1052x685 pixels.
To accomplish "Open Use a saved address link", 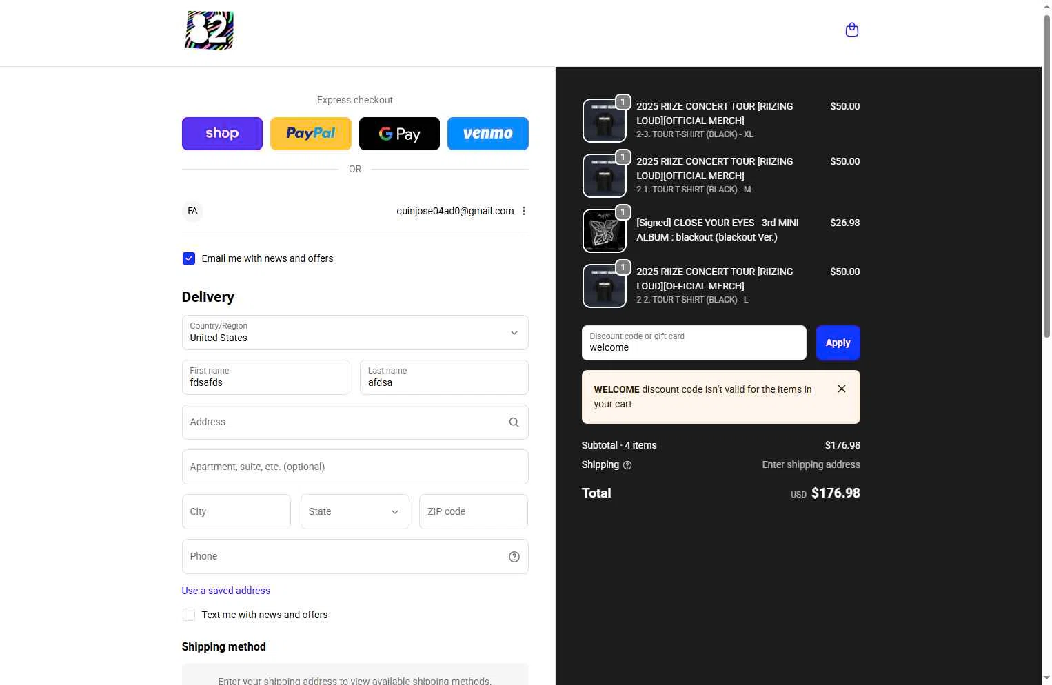I will coord(226,591).
